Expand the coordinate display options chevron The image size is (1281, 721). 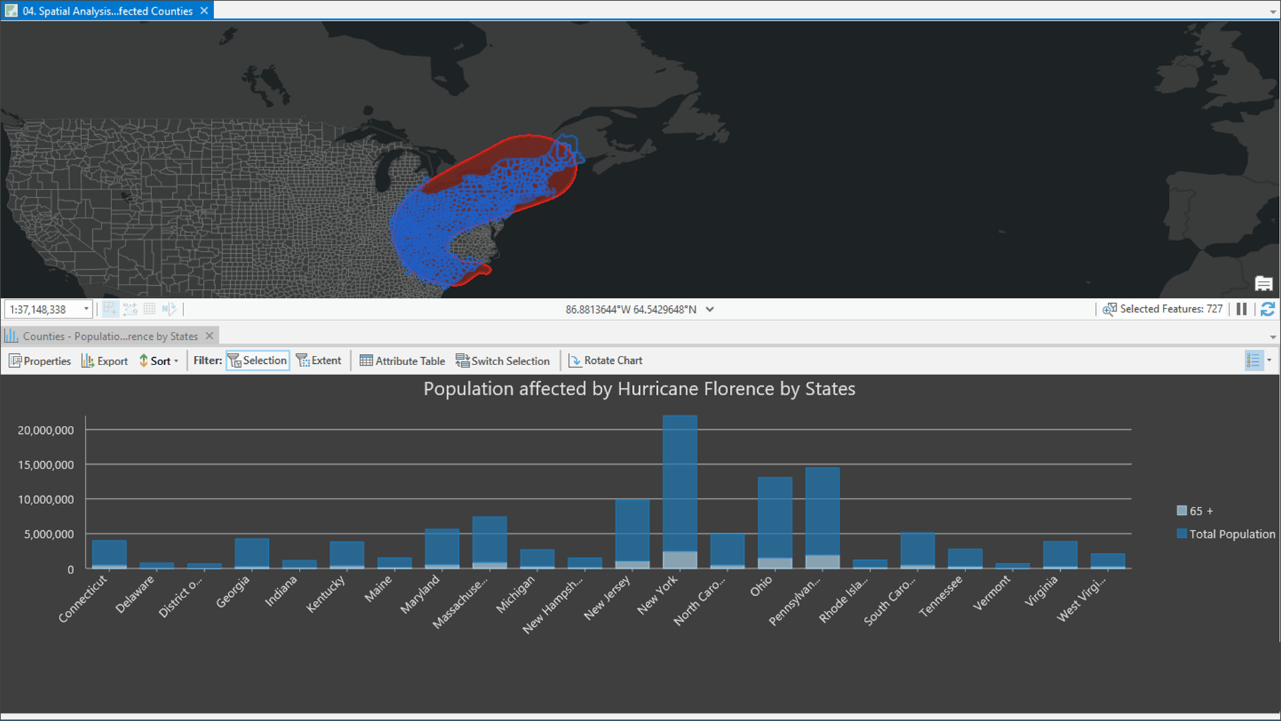click(710, 309)
